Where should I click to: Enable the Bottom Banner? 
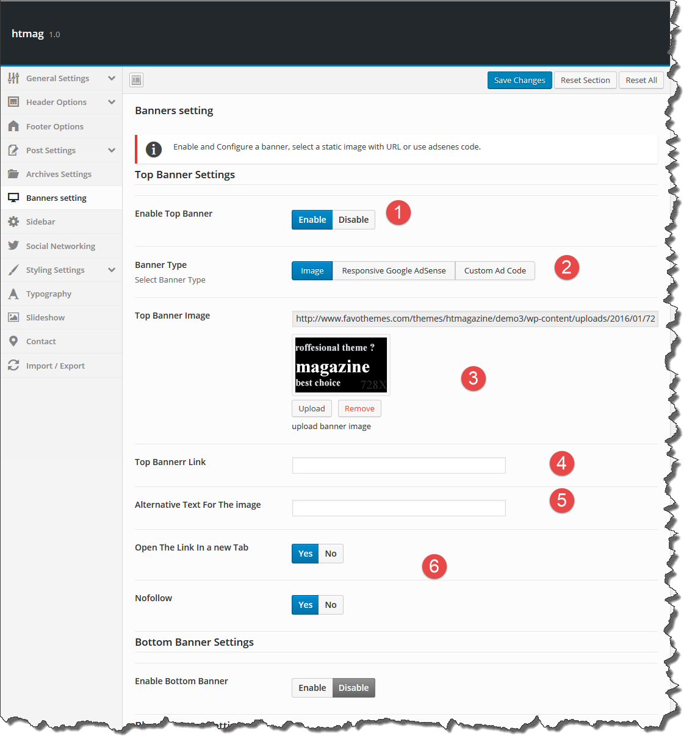coord(312,688)
